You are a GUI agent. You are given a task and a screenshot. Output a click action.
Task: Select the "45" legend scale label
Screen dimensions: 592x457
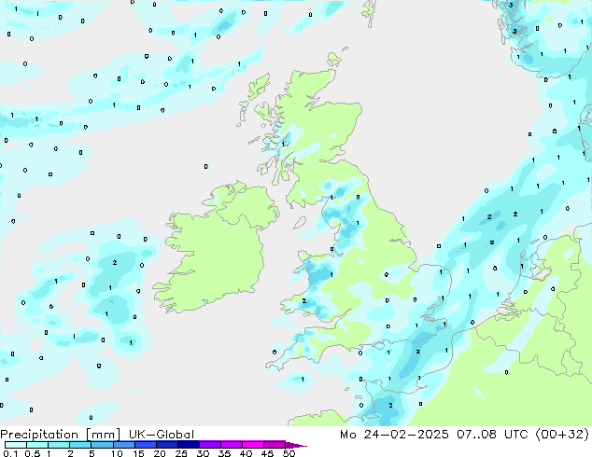(x=267, y=453)
